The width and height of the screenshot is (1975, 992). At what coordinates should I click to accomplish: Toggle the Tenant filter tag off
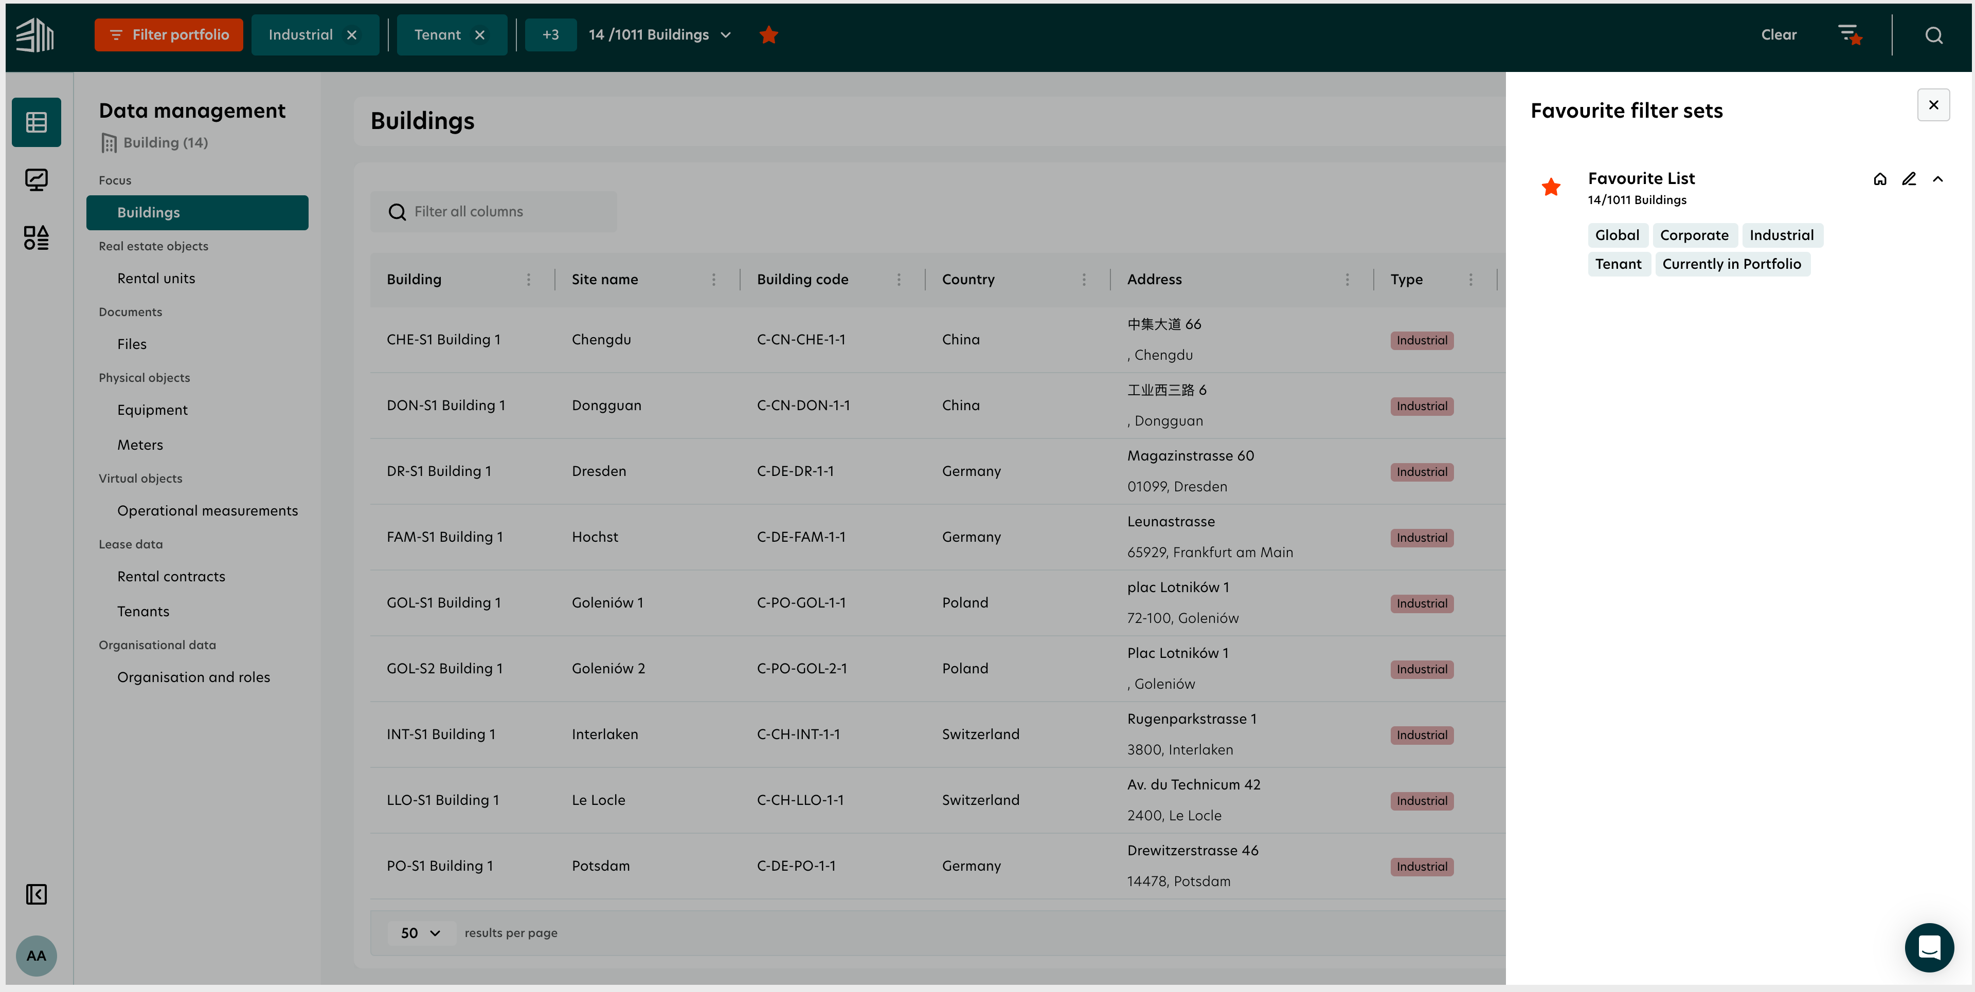pos(480,34)
